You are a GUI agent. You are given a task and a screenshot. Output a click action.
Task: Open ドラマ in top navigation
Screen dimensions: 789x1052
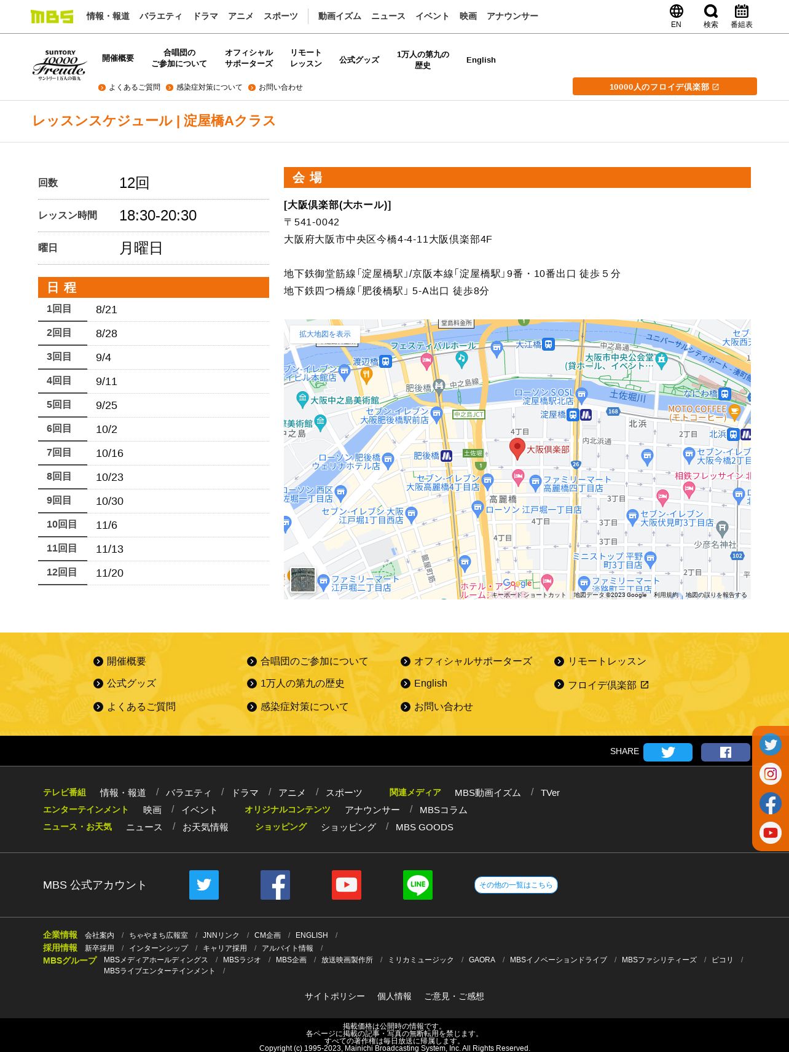[x=205, y=16]
